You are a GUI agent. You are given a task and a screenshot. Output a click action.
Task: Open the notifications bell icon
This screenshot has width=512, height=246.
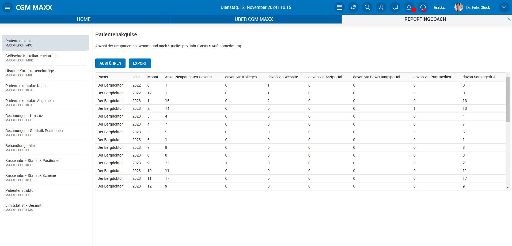click(409, 7)
